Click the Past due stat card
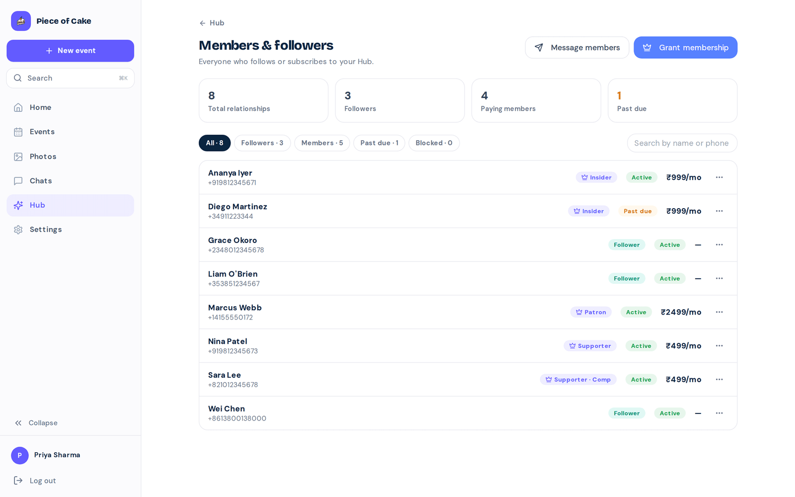Screen dimensions: 795x497 point(673,100)
